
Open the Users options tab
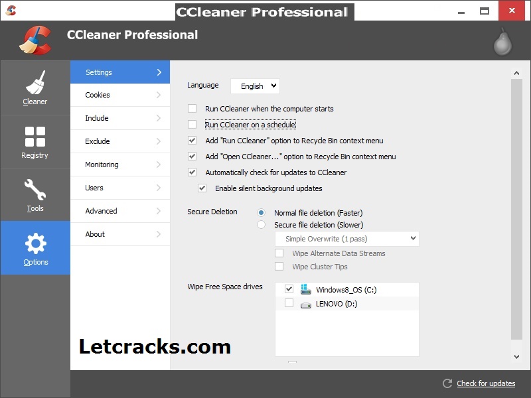click(120, 188)
